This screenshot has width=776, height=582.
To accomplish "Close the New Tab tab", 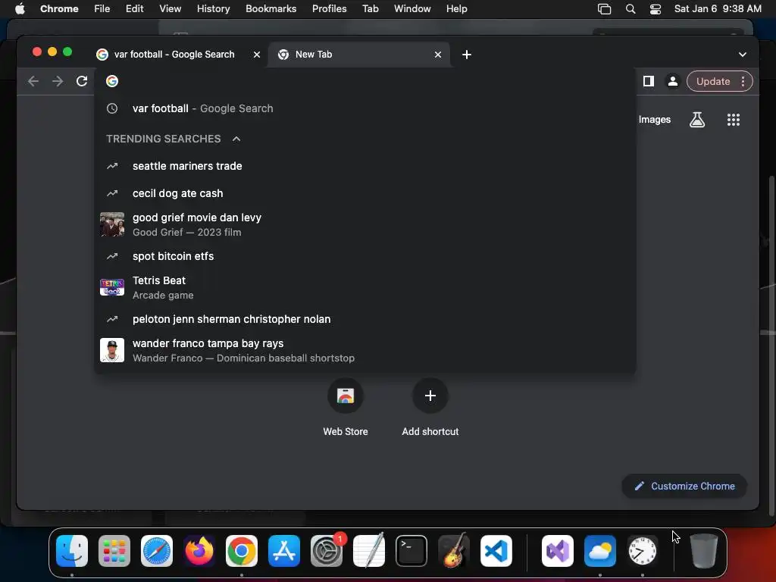I will click(x=437, y=55).
